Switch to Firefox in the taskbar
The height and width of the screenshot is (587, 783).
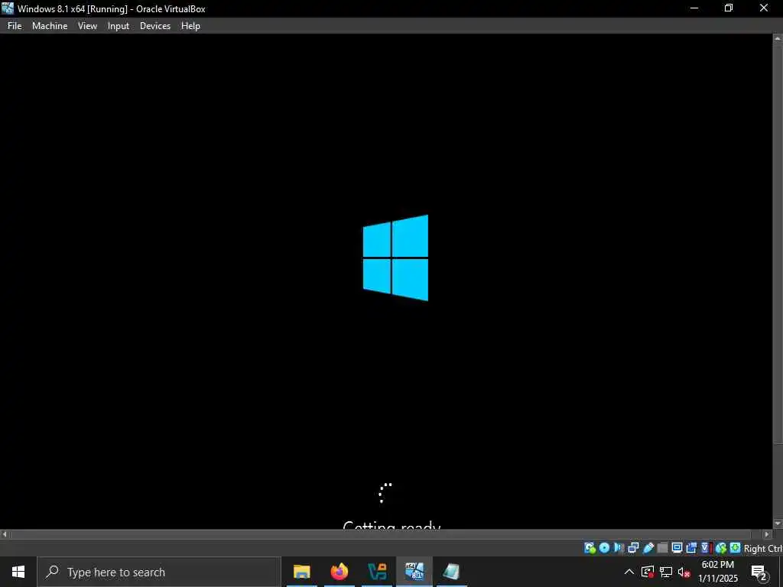pyautogui.click(x=339, y=572)
